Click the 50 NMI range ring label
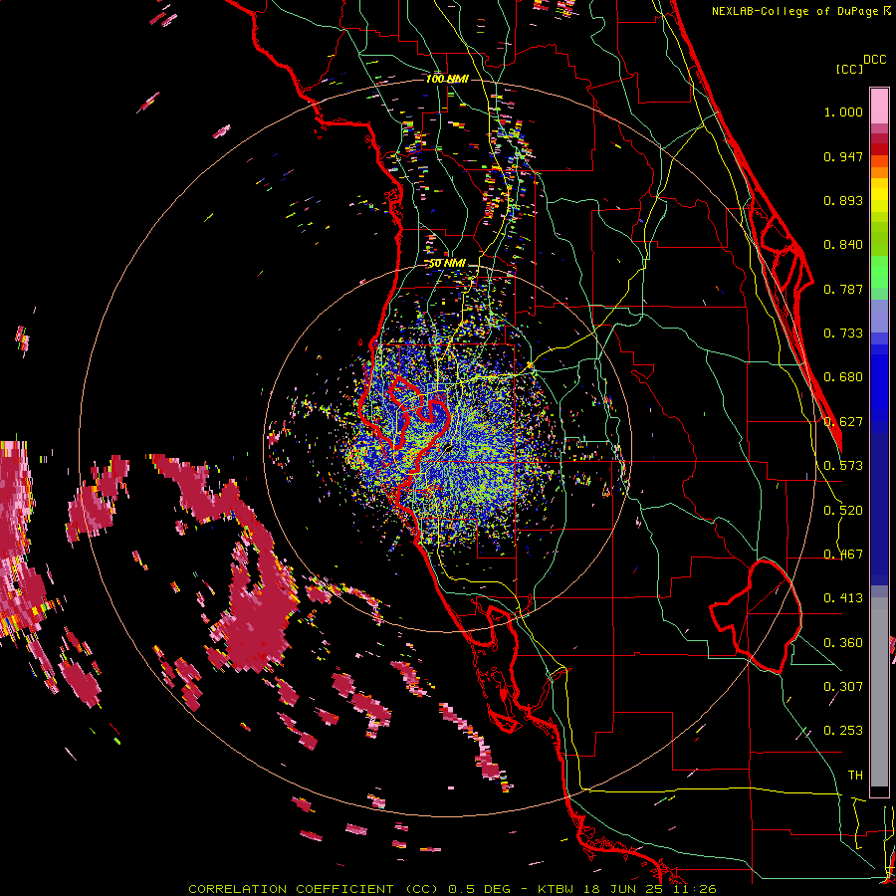The image size is (896, 896). (x=447, y=264)
